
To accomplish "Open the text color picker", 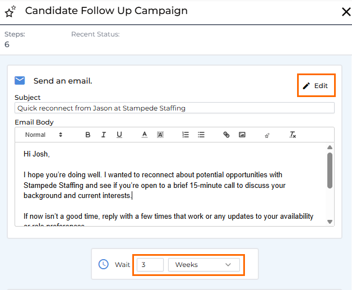I will [144, 135].
